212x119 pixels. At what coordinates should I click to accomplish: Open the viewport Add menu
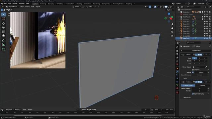[32, 7]
